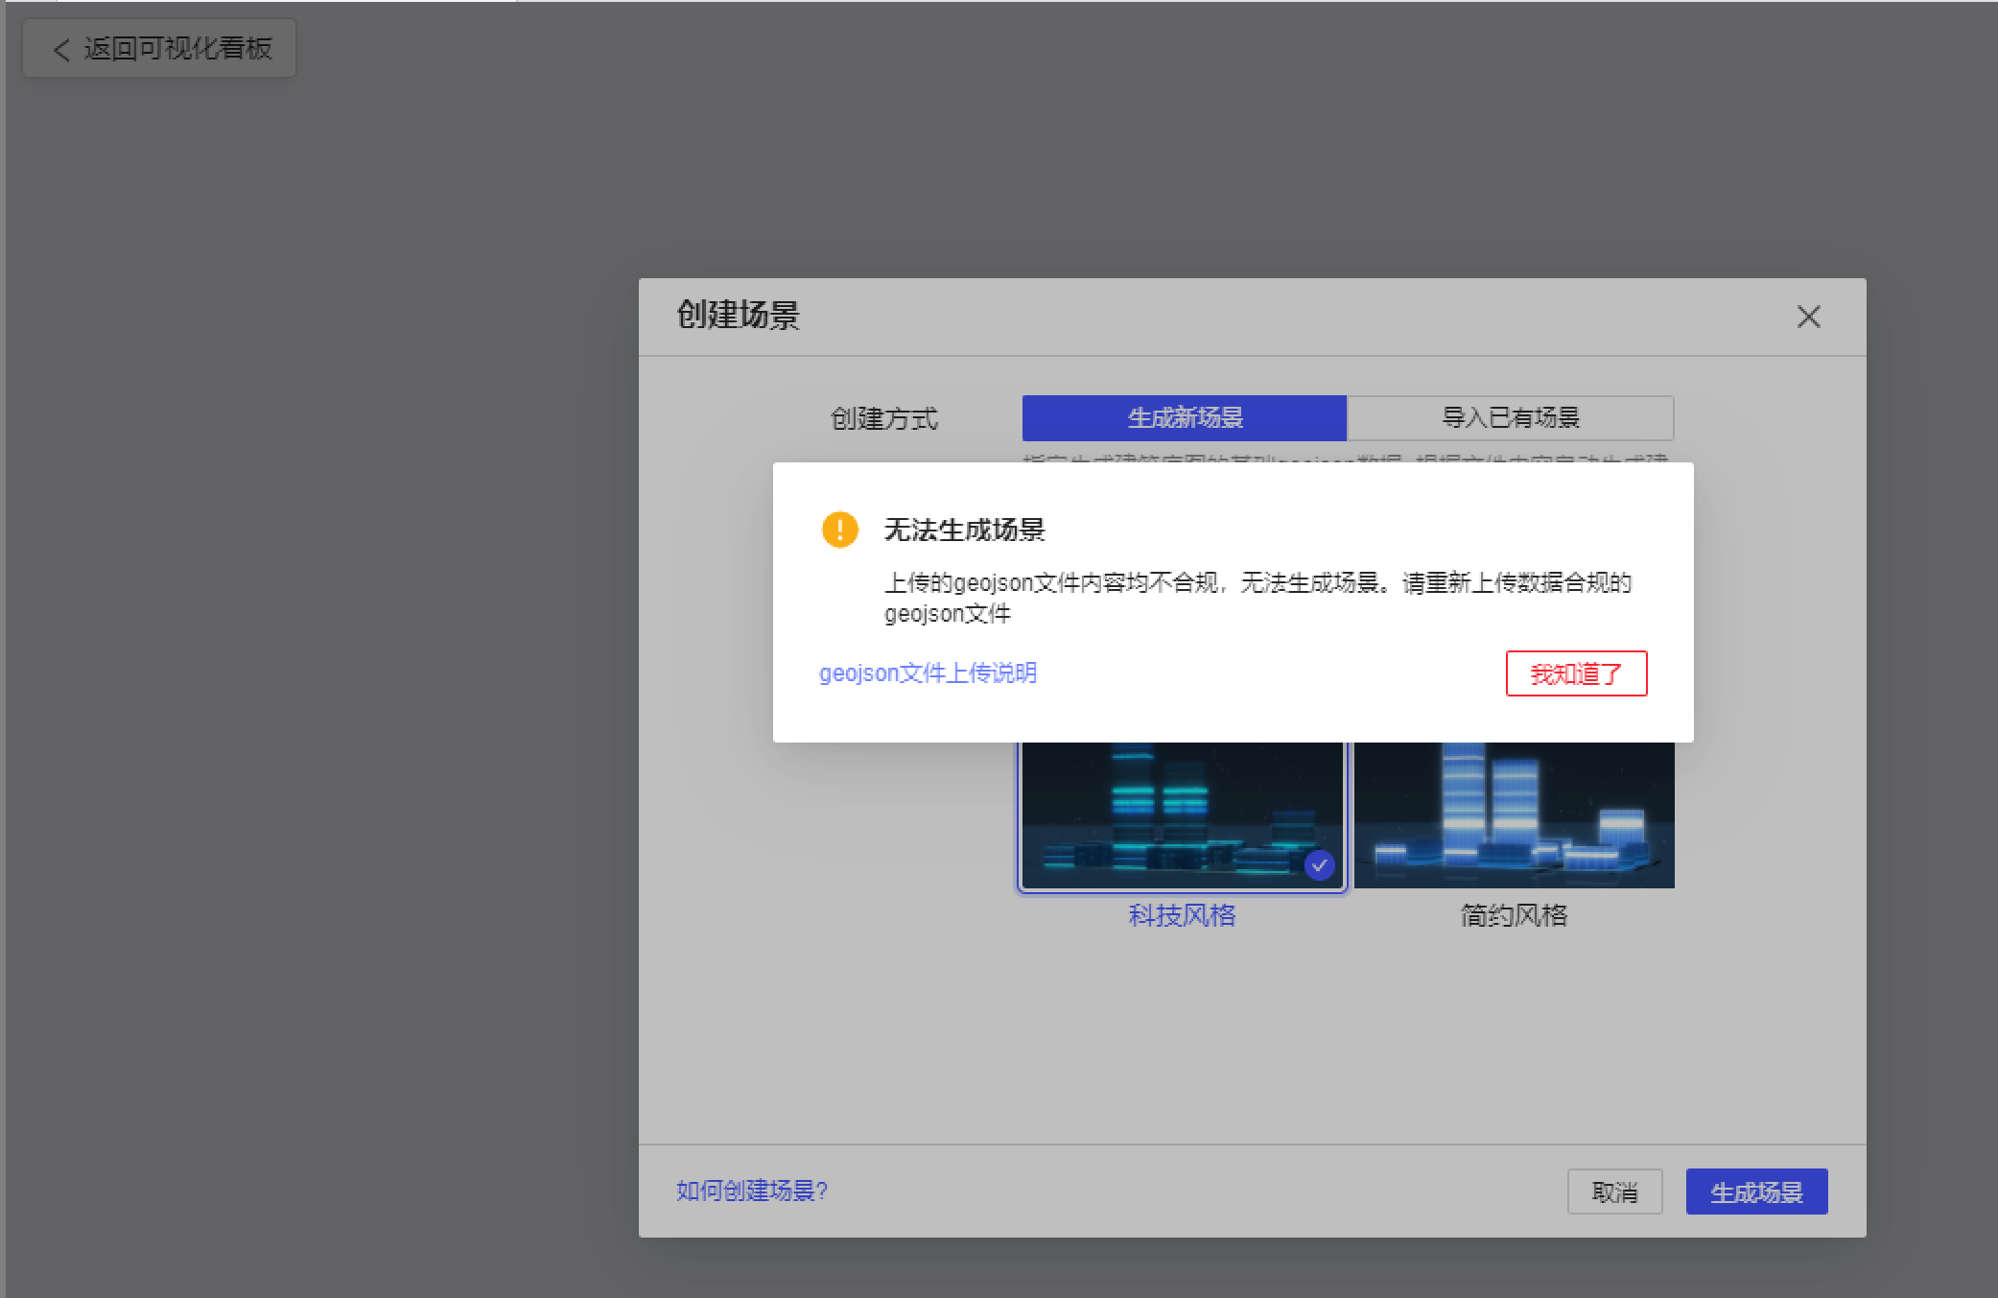Select the 科技风格 style thumbnail image

tap(1183, 815)
